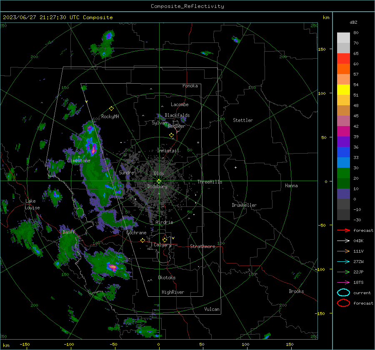375x350 pixels.
Task: Click the yellow diamond marker below RedDeer
Action: coord(171,135)
